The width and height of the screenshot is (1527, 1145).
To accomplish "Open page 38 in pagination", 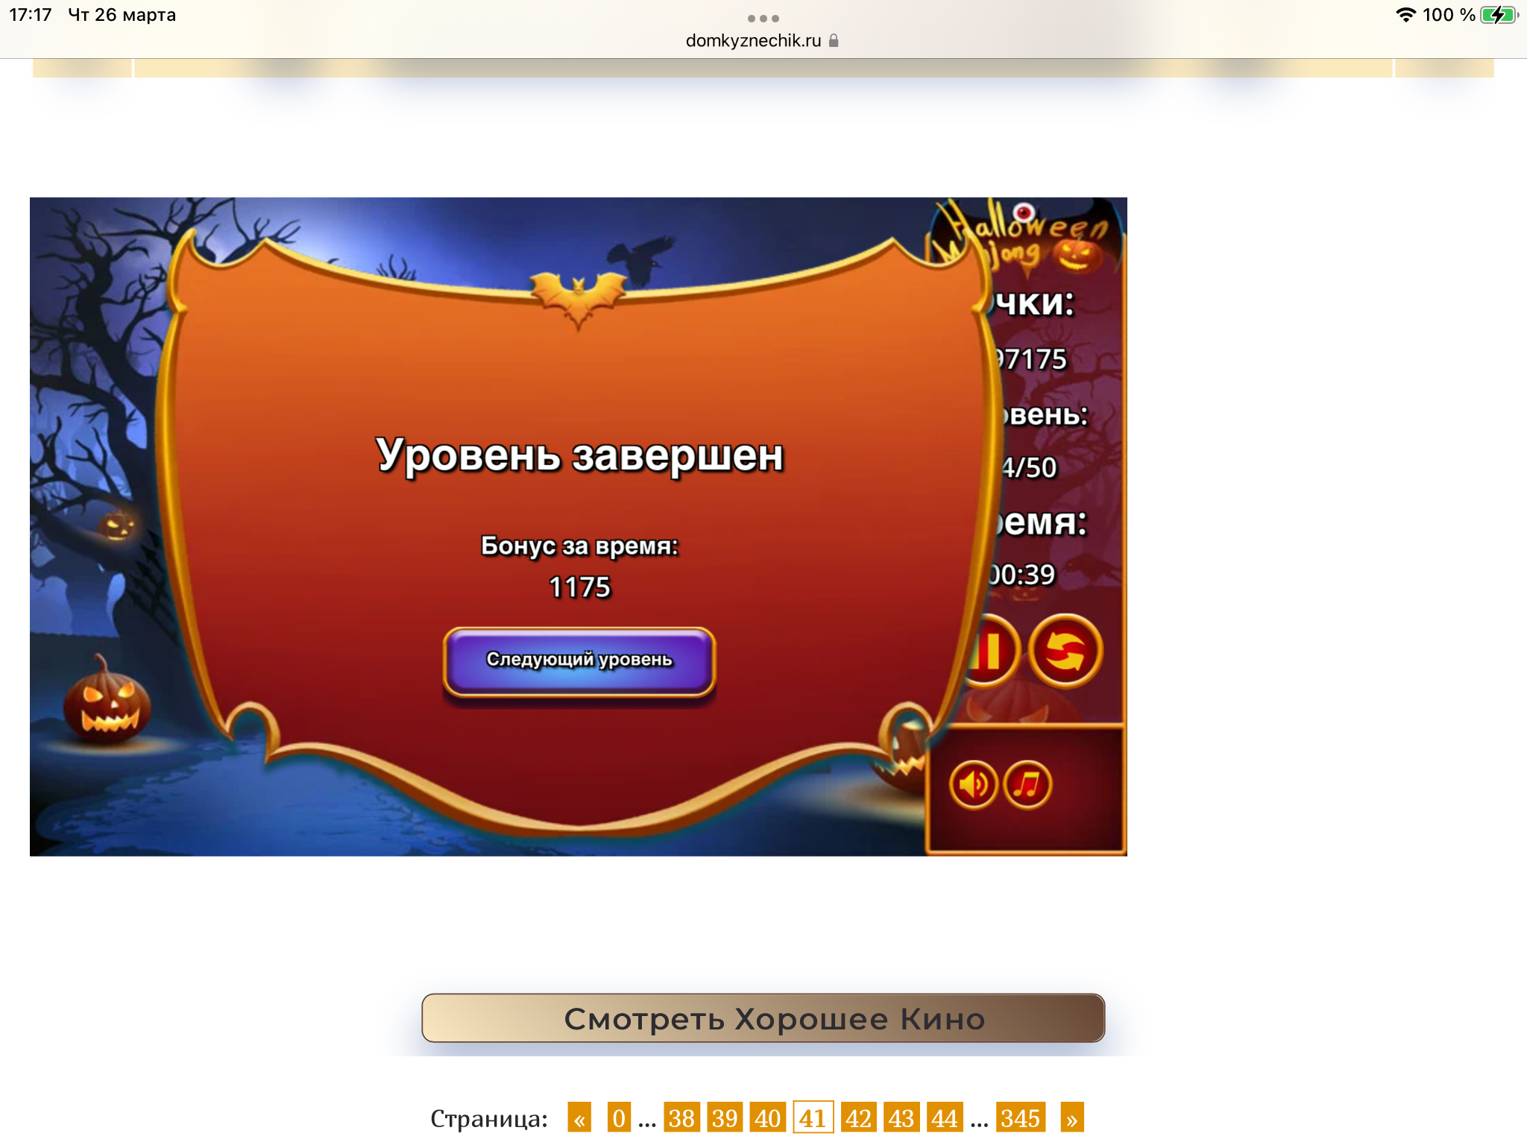I will pyautogui.click(x=681, y=1118).
